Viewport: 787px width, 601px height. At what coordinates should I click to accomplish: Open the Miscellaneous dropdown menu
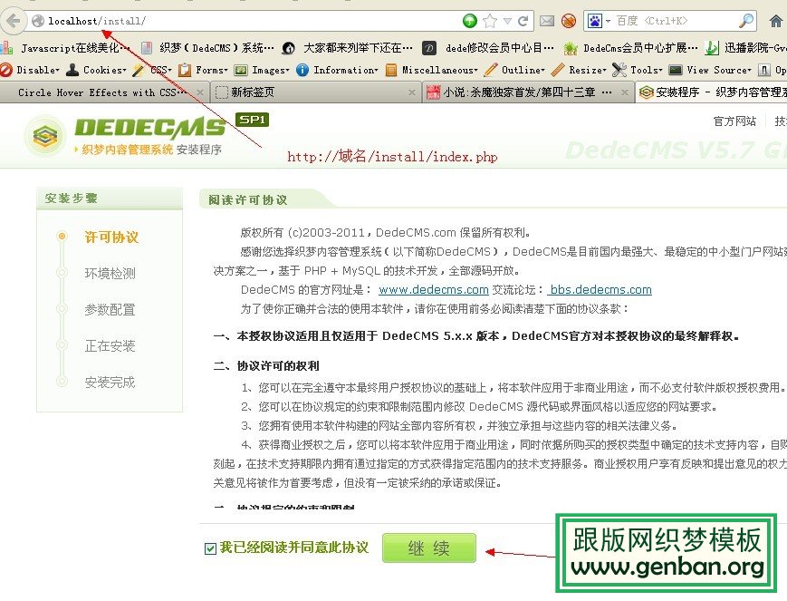[x=432, y=70]
